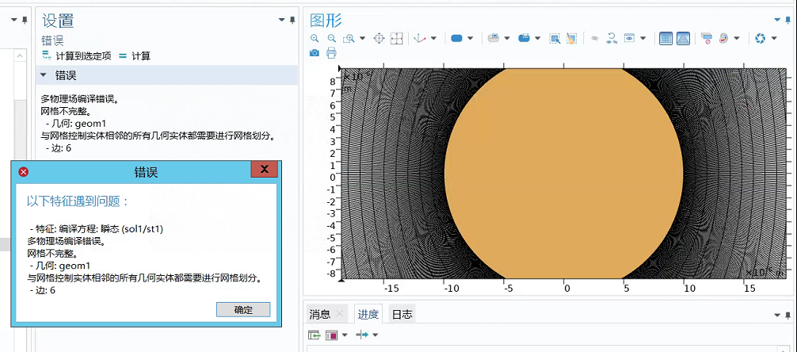Open the dropdown beside the blue rectangle
Image resolution: width=797 pixels, height=352 pixels.
(x=470, y=38)
